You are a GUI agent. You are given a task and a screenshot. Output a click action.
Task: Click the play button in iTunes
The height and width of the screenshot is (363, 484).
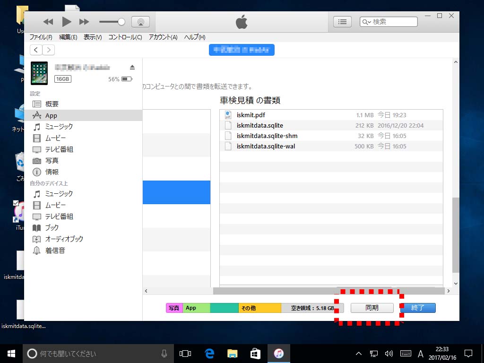pyautogui.click(x=67, y=22)
